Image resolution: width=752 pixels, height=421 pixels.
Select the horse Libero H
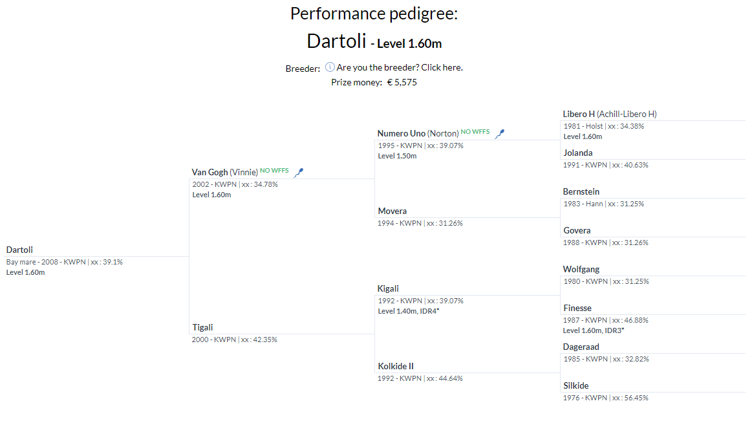[579, 114]
